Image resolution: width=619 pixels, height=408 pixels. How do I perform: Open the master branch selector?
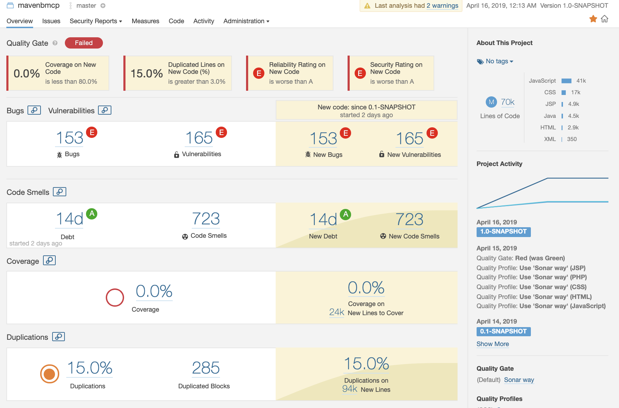tap(86, 6)
